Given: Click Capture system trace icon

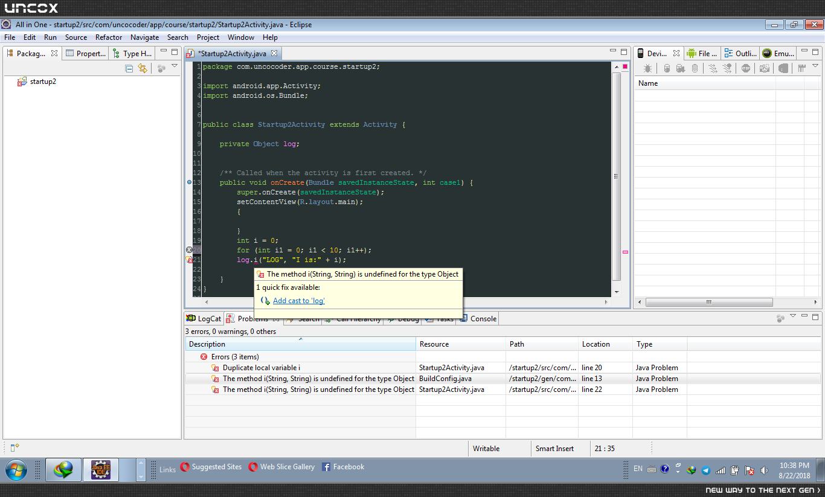Looking at the screenshot, I should point(802,68).
